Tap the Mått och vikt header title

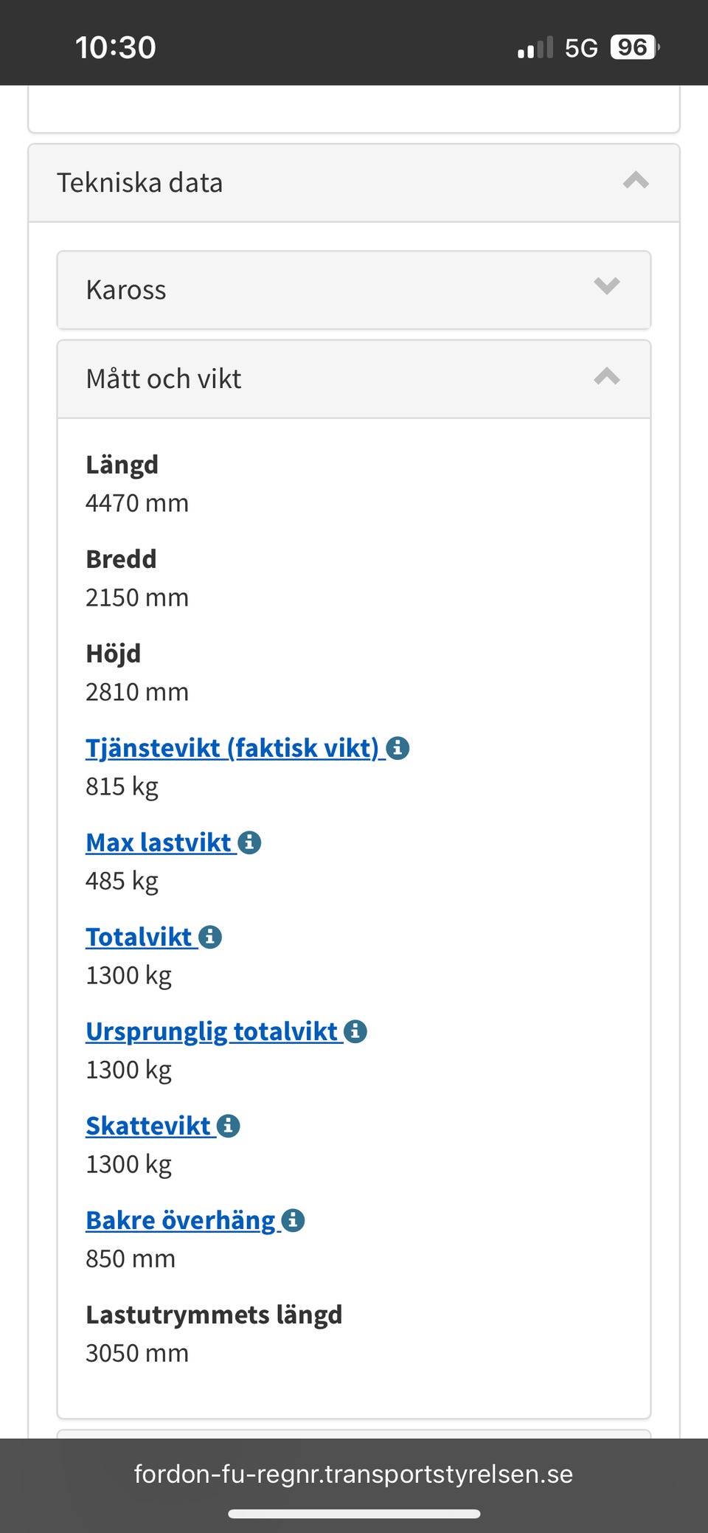click(x=164, y=379)
